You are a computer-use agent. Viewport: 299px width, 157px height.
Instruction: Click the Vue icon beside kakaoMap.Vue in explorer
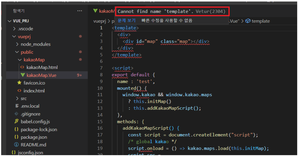(23, 75)
